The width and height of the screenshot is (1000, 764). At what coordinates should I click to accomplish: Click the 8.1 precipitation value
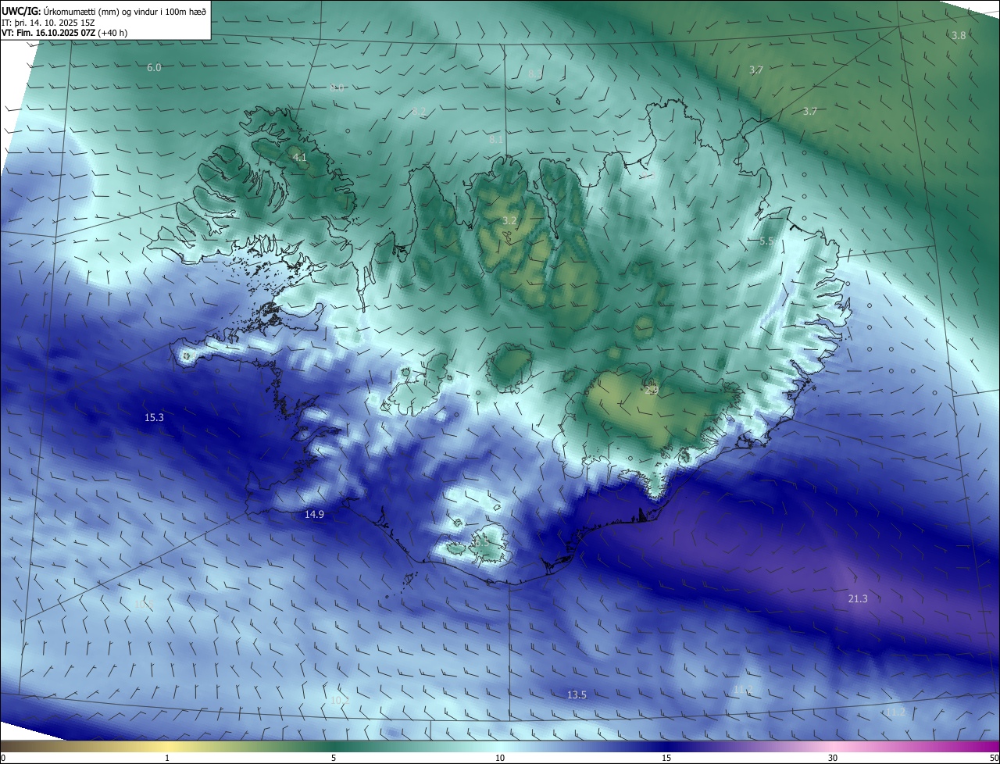(x=496, y=139)
